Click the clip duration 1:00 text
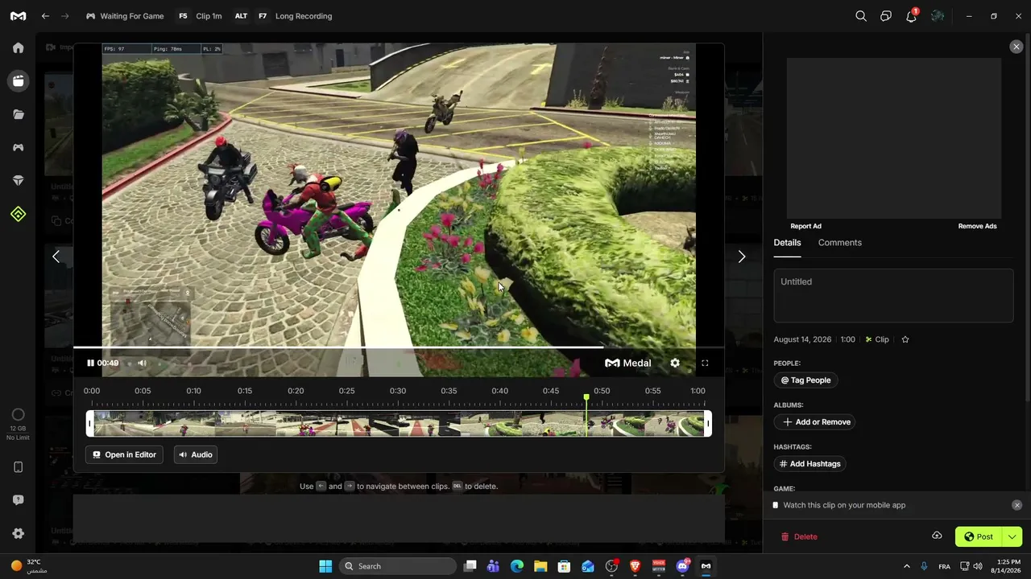The image size is (1031, 579). (847, 339)
